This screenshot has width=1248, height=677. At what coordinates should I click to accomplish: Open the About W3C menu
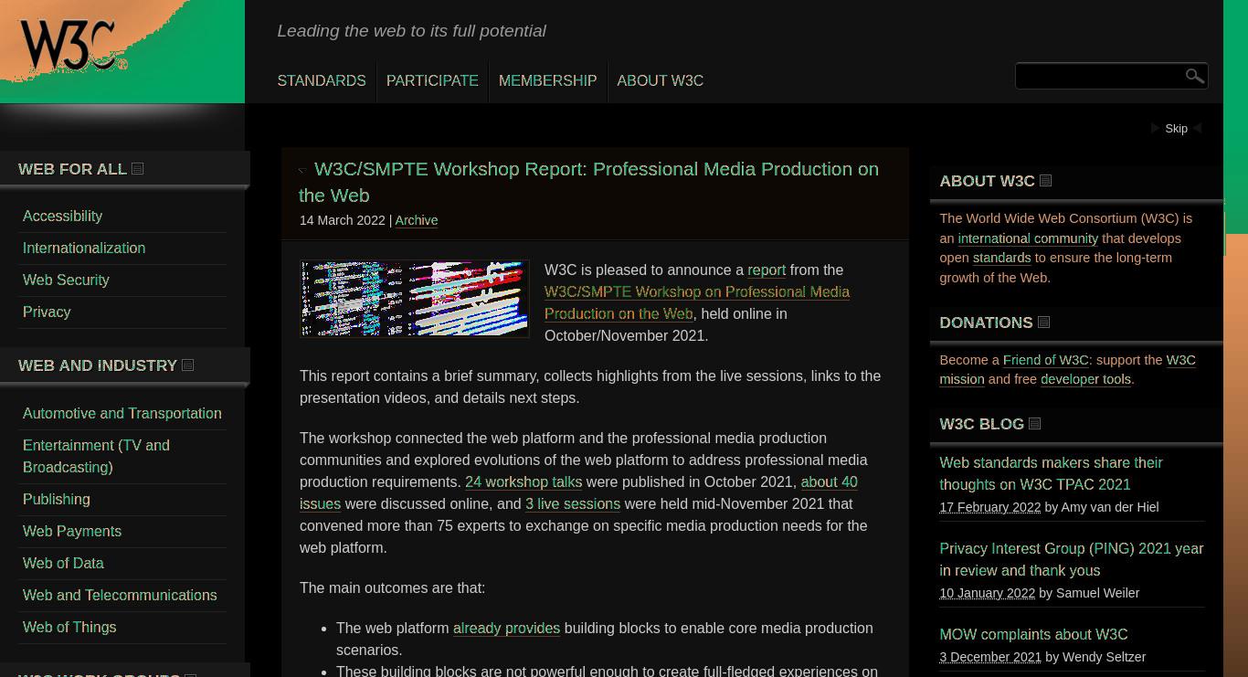(661, 81)
